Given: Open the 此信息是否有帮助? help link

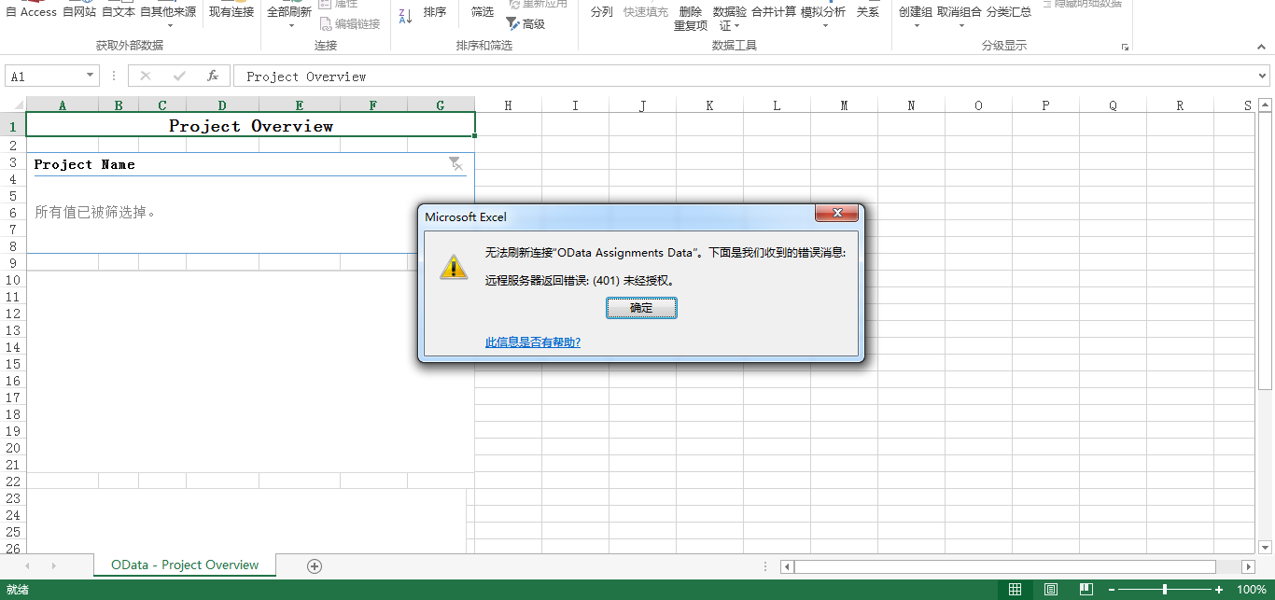Looking at the screenshot, I should [533, 342].
